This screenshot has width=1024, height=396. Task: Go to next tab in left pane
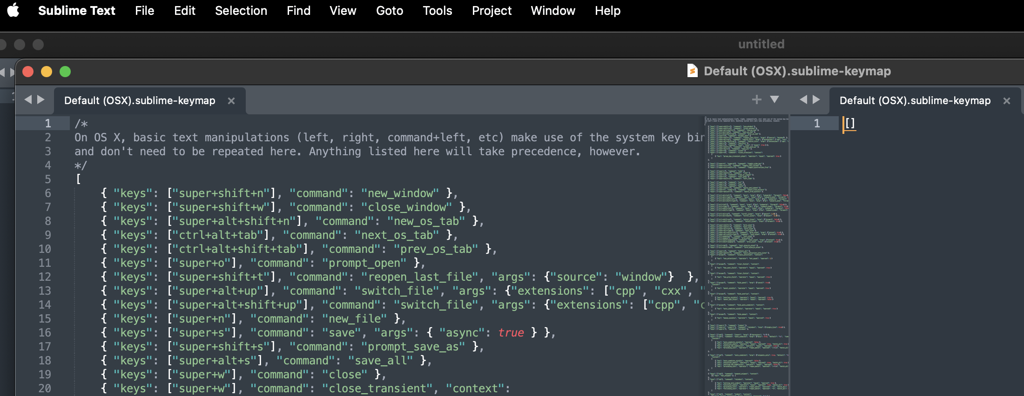(x=41, y=99)
